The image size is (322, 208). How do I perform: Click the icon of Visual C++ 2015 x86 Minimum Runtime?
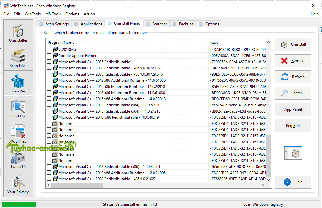click(x=55, y=87)
